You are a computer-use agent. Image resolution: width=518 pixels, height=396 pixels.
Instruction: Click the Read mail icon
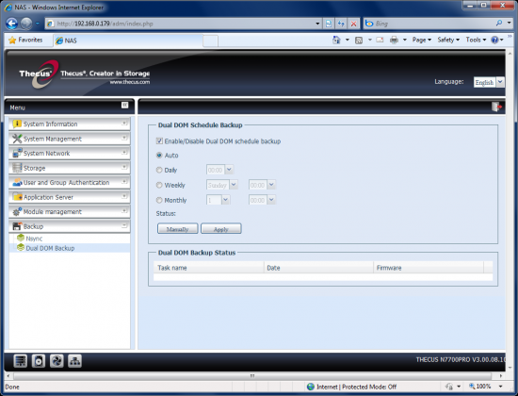(380, 40)
